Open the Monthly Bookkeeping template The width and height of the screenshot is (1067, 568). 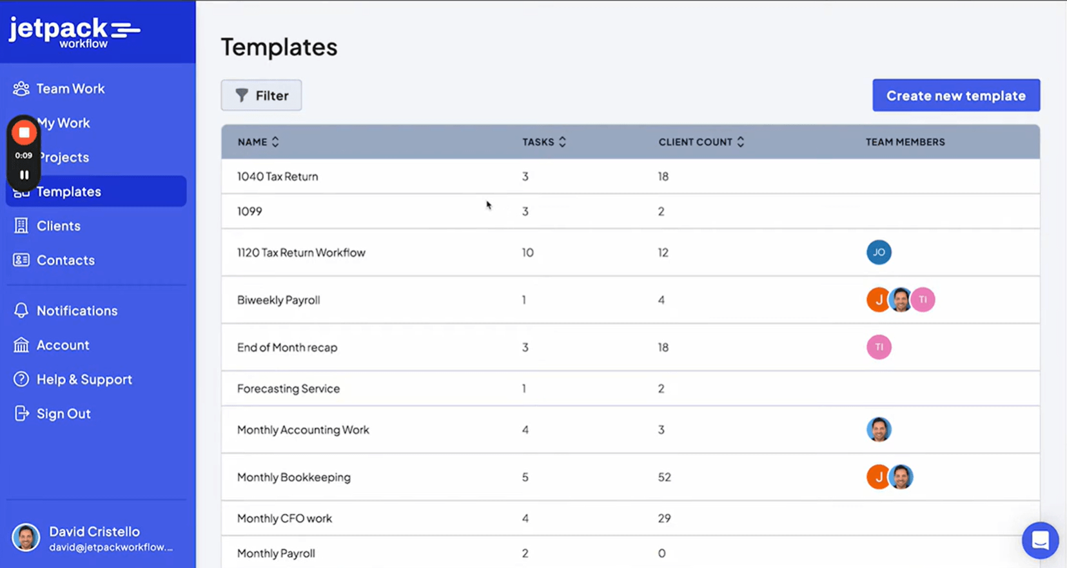[294, 477]
